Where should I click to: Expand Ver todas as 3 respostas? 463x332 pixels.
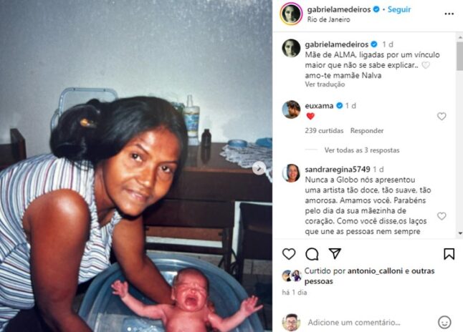(x=362, y=150)
